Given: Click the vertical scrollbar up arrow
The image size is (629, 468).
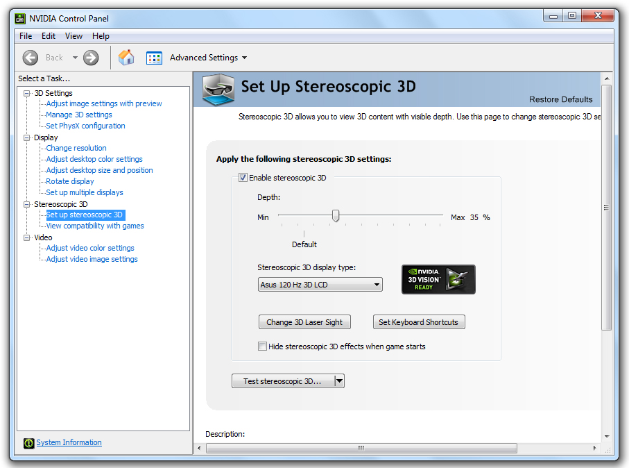Looking at the screenshot, I should pyautogui.click(x=607, y=78).
